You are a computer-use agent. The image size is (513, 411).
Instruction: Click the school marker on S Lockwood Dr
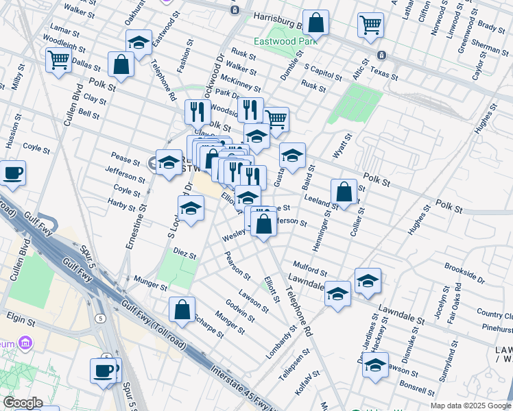point(191,209)
